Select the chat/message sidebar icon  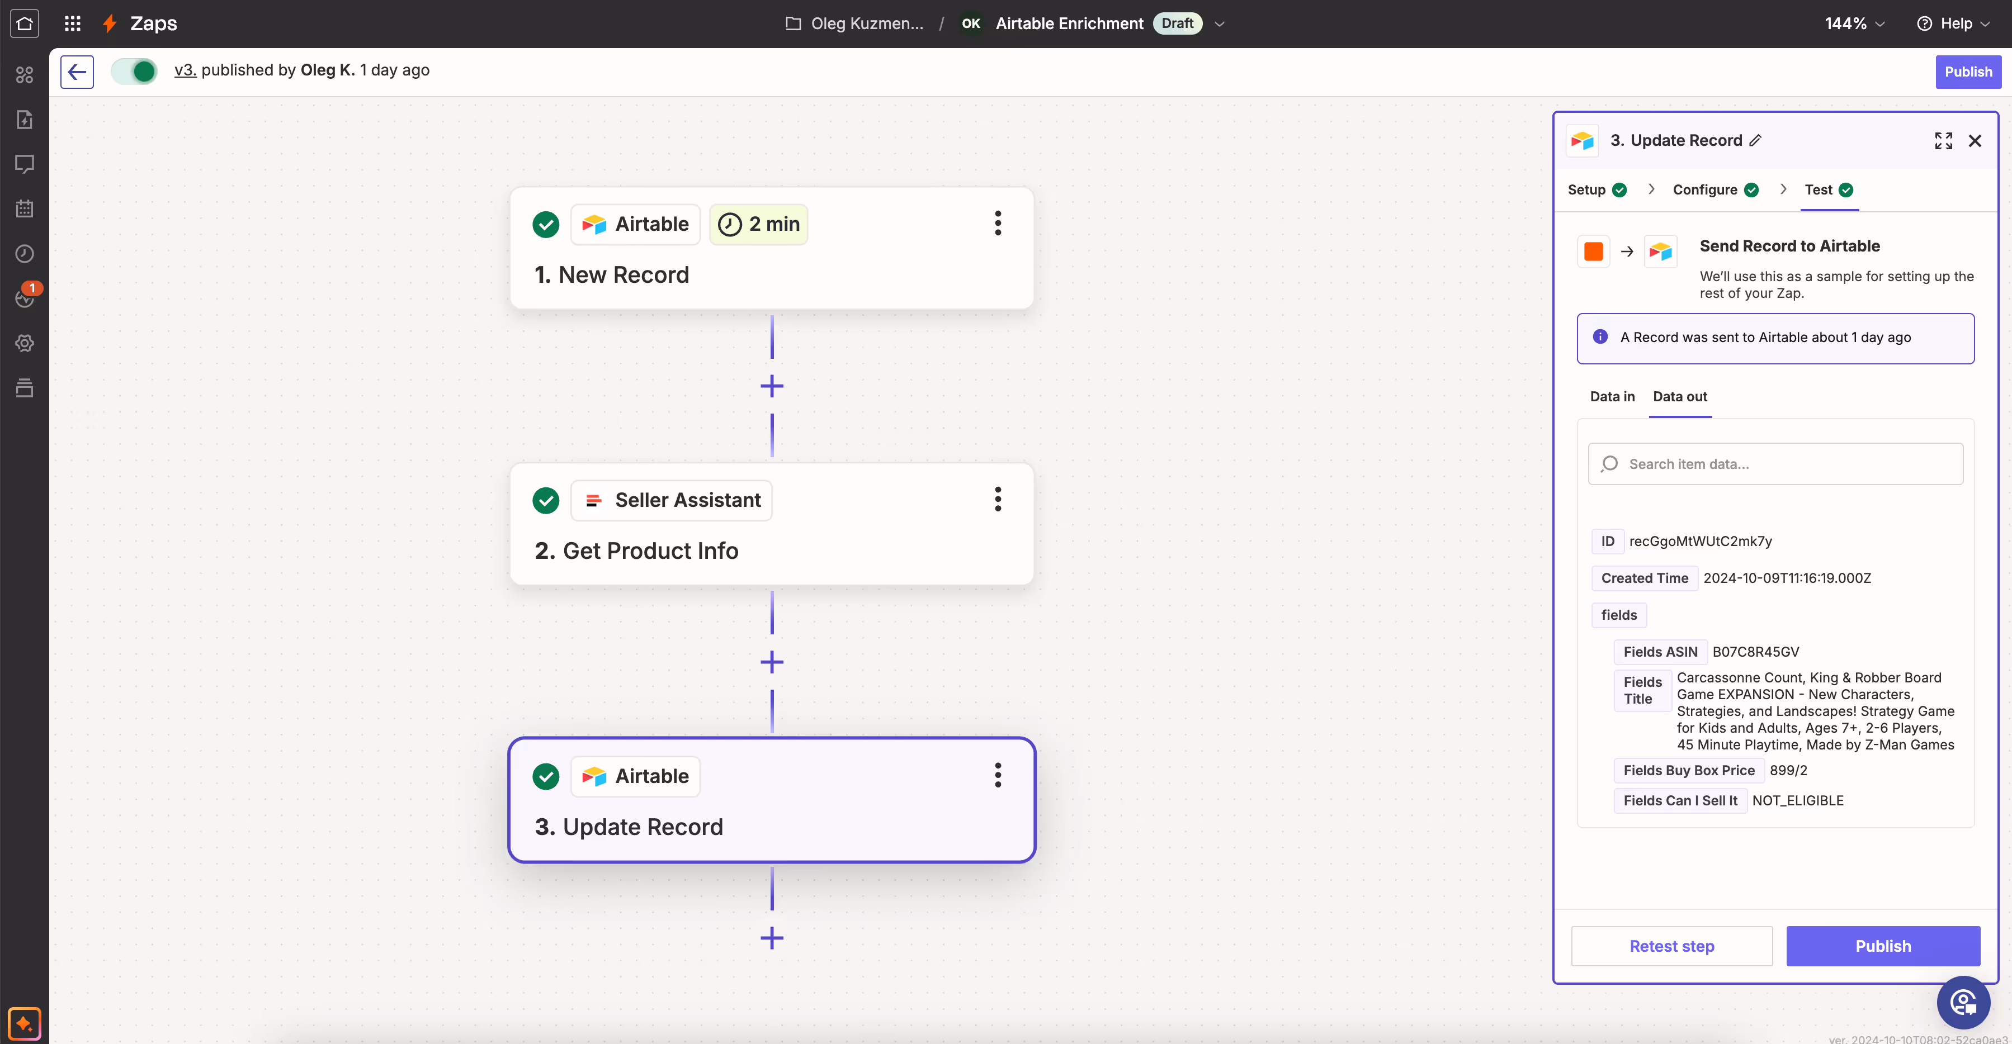pos(24,164)
